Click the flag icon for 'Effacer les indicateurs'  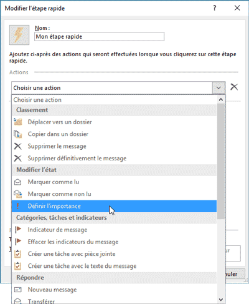point(18,242)
